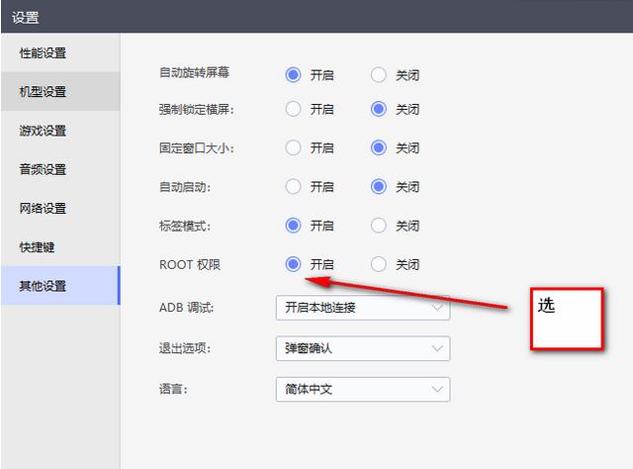
Task: Disable 自动旋转屏幕 with 关闭 radio
Action: [379, 74]
